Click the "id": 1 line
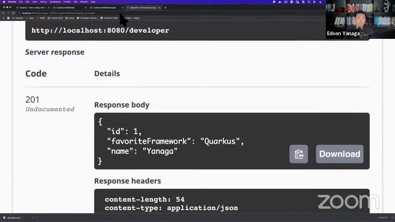 click(x=124, y=131)
